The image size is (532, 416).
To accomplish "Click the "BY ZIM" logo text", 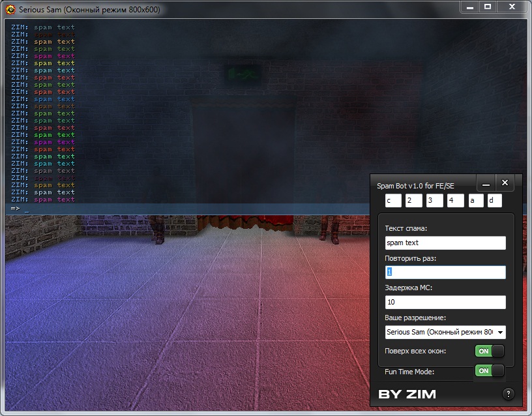I will pyautogui.click(x=407, y=394).
